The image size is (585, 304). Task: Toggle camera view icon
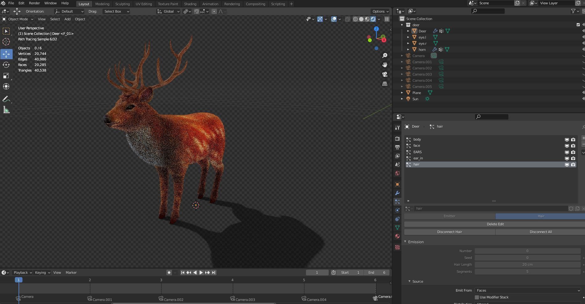[385, 74]
